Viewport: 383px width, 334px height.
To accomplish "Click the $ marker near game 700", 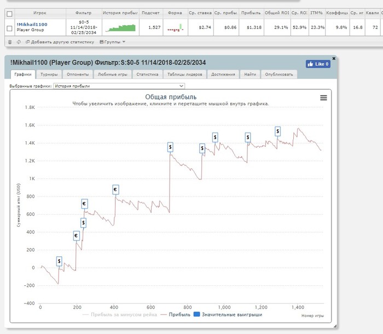I will point(170,147).
